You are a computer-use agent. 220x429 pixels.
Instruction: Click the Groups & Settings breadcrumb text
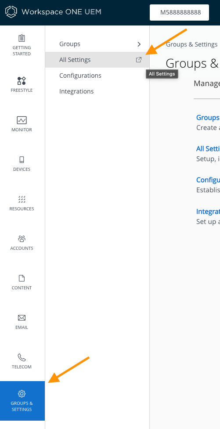[x=192, y=44]
